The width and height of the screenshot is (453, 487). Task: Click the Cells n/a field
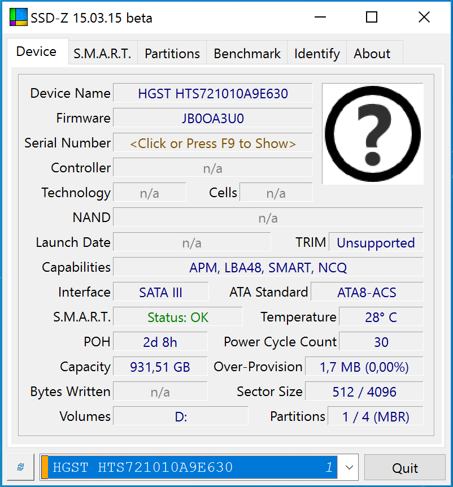(276, 193)
